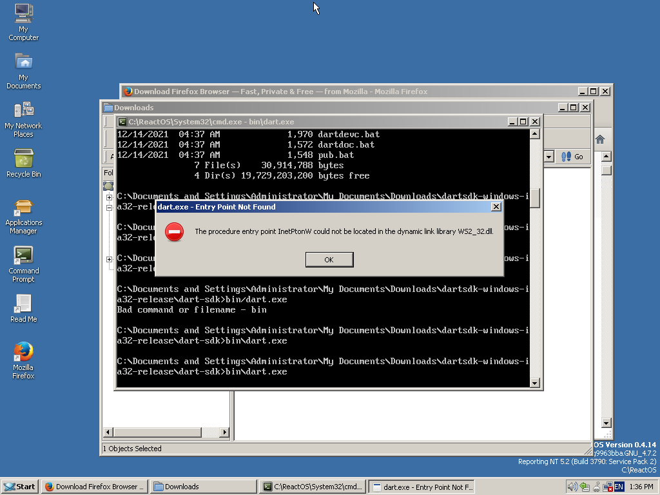Click the Downloads window folder title icon
Screen dimensions: 660x495
pos(108,108)
